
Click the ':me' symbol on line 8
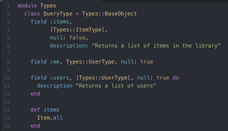(55, 62)
